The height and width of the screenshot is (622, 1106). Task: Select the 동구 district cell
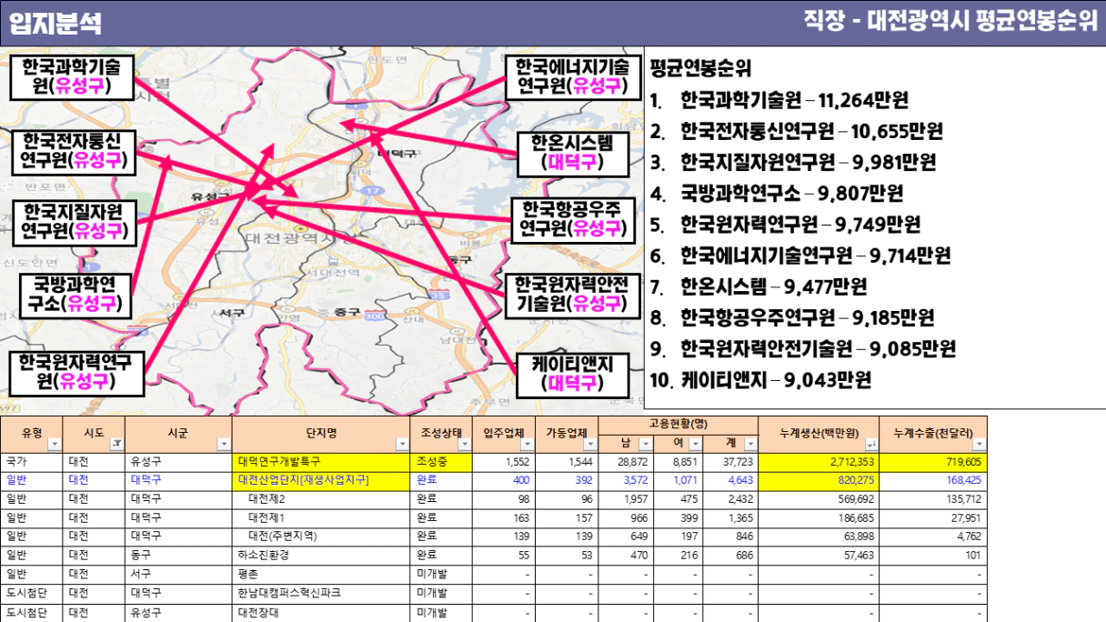[177, 555]
